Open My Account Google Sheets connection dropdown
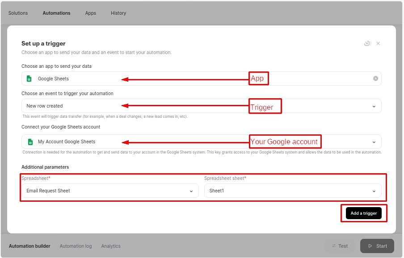404x258 pixels. (x=374, y=142)
